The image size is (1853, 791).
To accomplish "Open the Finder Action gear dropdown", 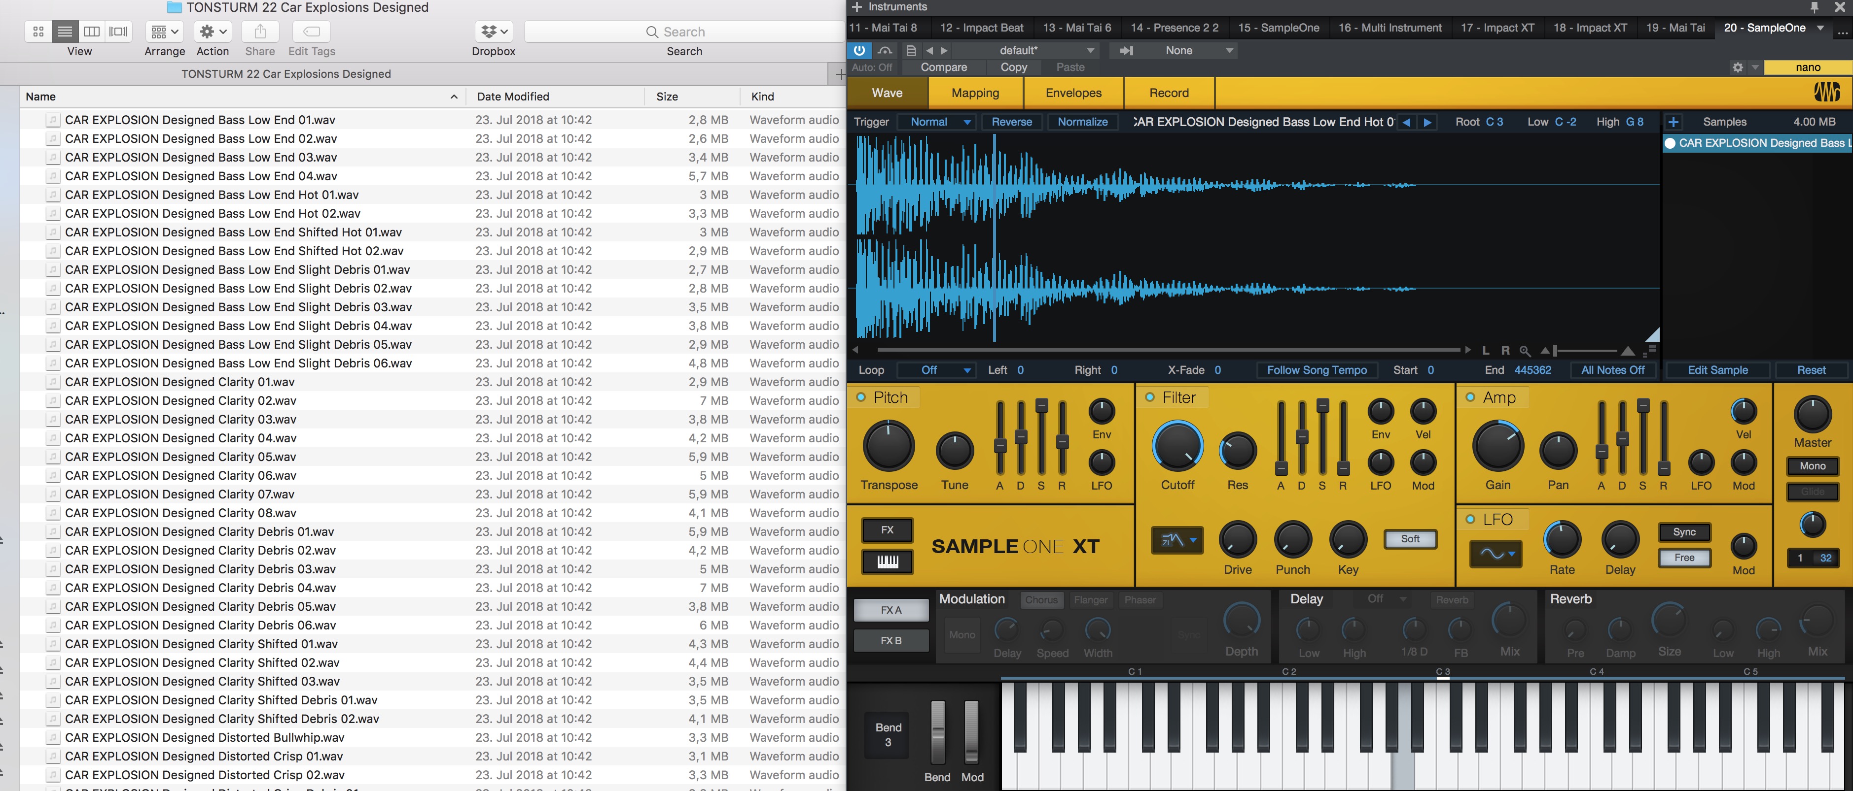I will 213,32.
